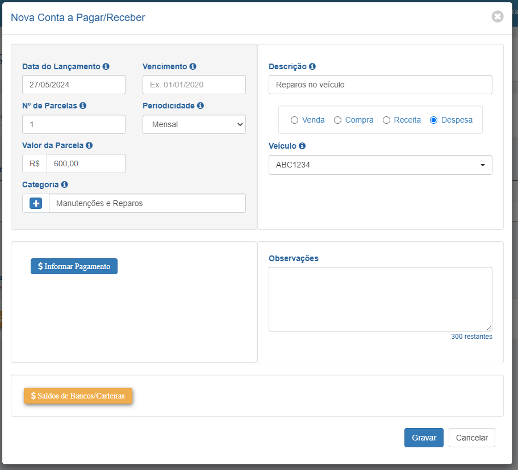518x470 pixels.
Task: Click info icon beside Valor da Parcela
Action: click(x=89, y=145)
